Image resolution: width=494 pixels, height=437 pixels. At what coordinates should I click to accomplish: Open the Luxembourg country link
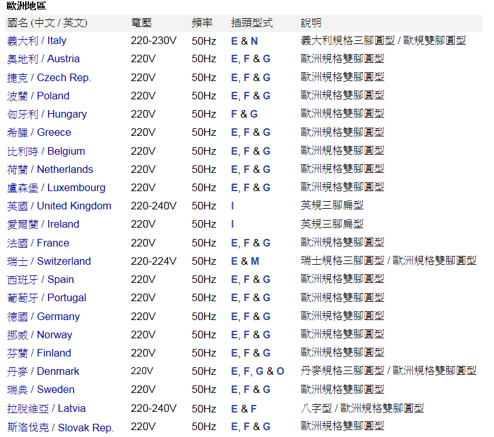coord(56,187)
